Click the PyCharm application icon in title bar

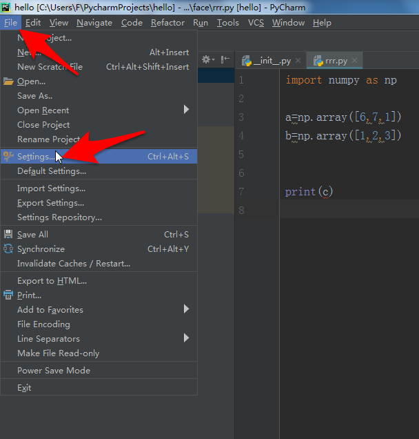[6, 7]
